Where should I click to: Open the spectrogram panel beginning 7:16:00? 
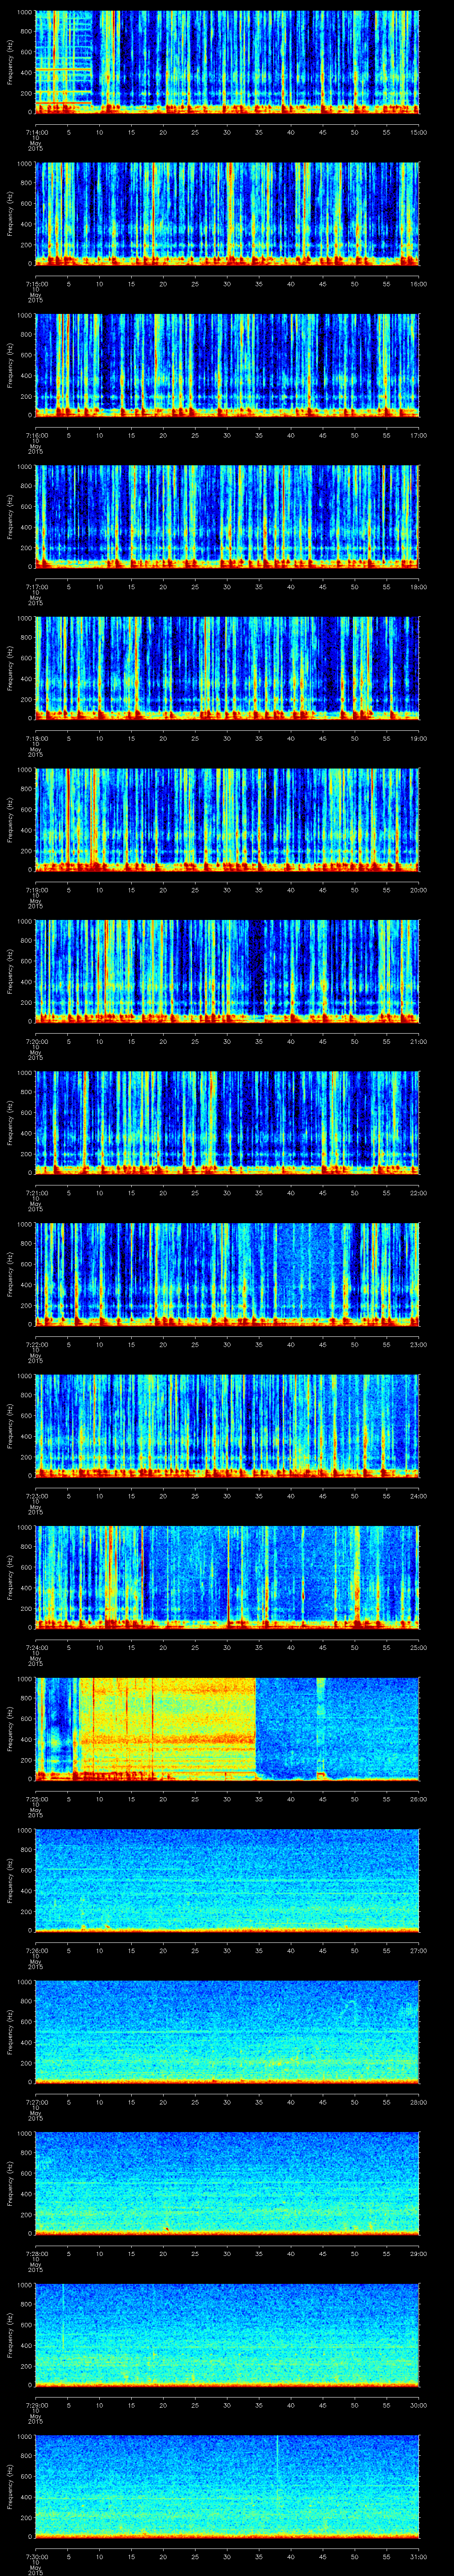(227, 365)
